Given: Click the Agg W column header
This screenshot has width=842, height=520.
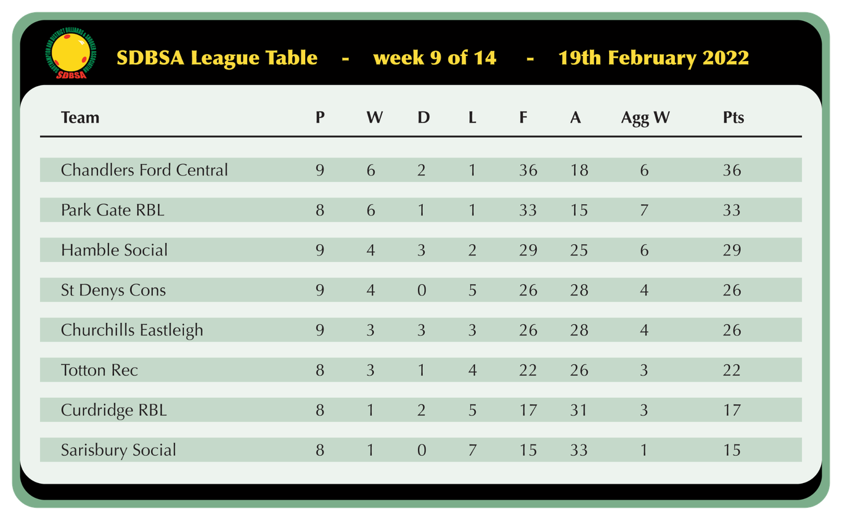Looking at the screenshot, I should (x=645, y=118).
